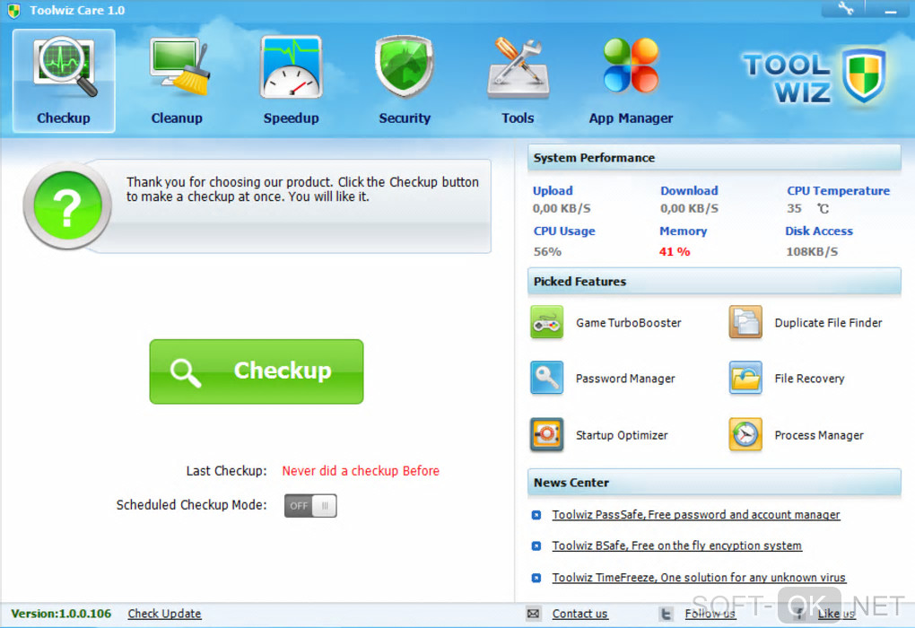915x628 pixels.
Task: Click the Startup Optimizer icon
Action: [x=547, y=434]
